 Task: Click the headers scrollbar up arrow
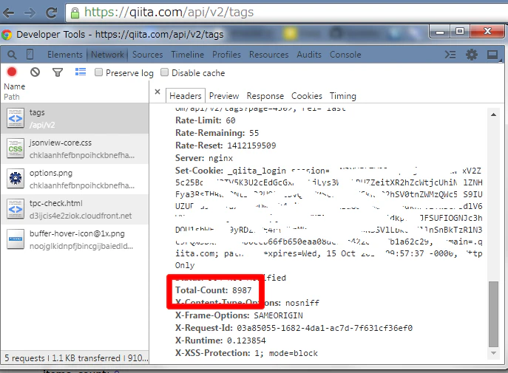tap(493, 114)
